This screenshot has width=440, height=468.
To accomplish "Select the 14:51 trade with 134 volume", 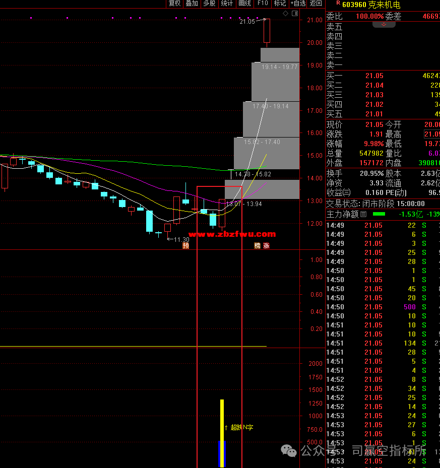I will tap(383, 343).
